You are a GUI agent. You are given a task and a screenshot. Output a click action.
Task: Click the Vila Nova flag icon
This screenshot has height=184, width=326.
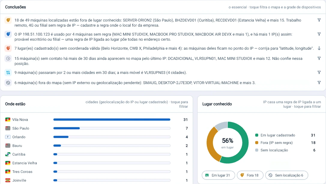coord(8,120)
